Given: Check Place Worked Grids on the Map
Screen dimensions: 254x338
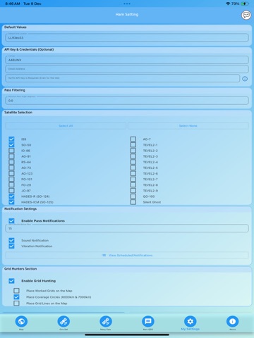Looking at the screenshot, I should click(16, 291).
